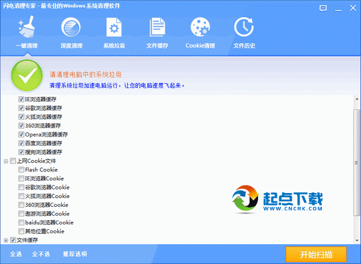Viewport: 361px width, 264px height.
Task: Click the list scrollbar up arrow
Action: point(357,99)
